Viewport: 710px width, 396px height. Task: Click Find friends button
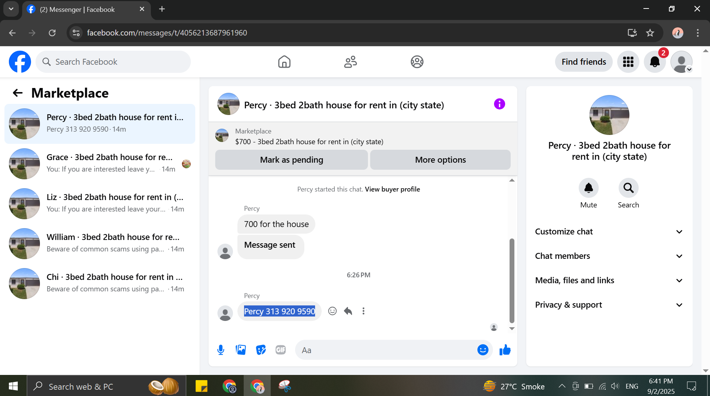(584, 62)
